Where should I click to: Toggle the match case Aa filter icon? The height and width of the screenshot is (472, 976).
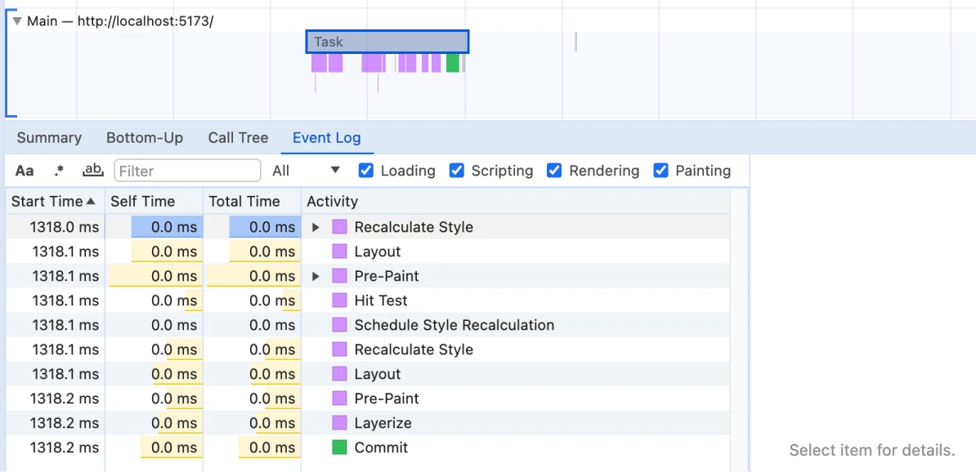pos(25,171)
